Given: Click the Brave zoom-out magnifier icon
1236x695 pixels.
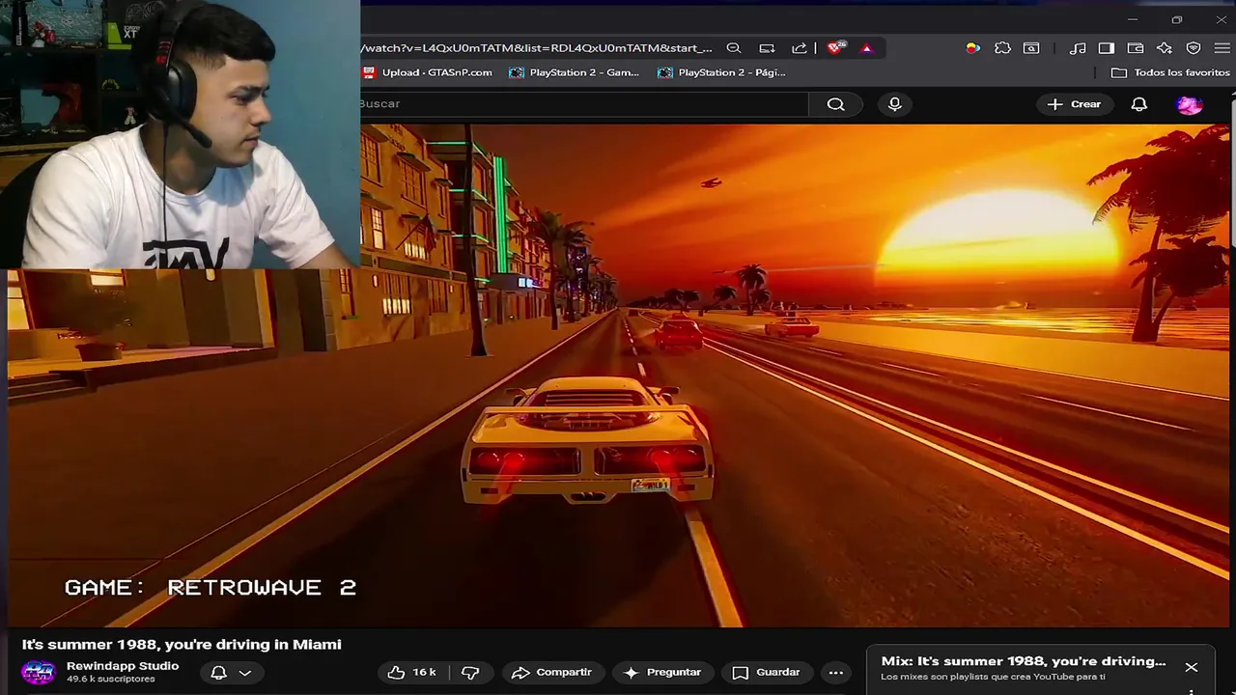Looking at the screenshot, I should click(734, 48).
